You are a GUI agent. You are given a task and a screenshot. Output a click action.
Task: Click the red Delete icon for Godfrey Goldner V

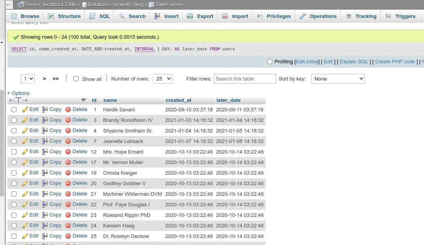[68, 184]
